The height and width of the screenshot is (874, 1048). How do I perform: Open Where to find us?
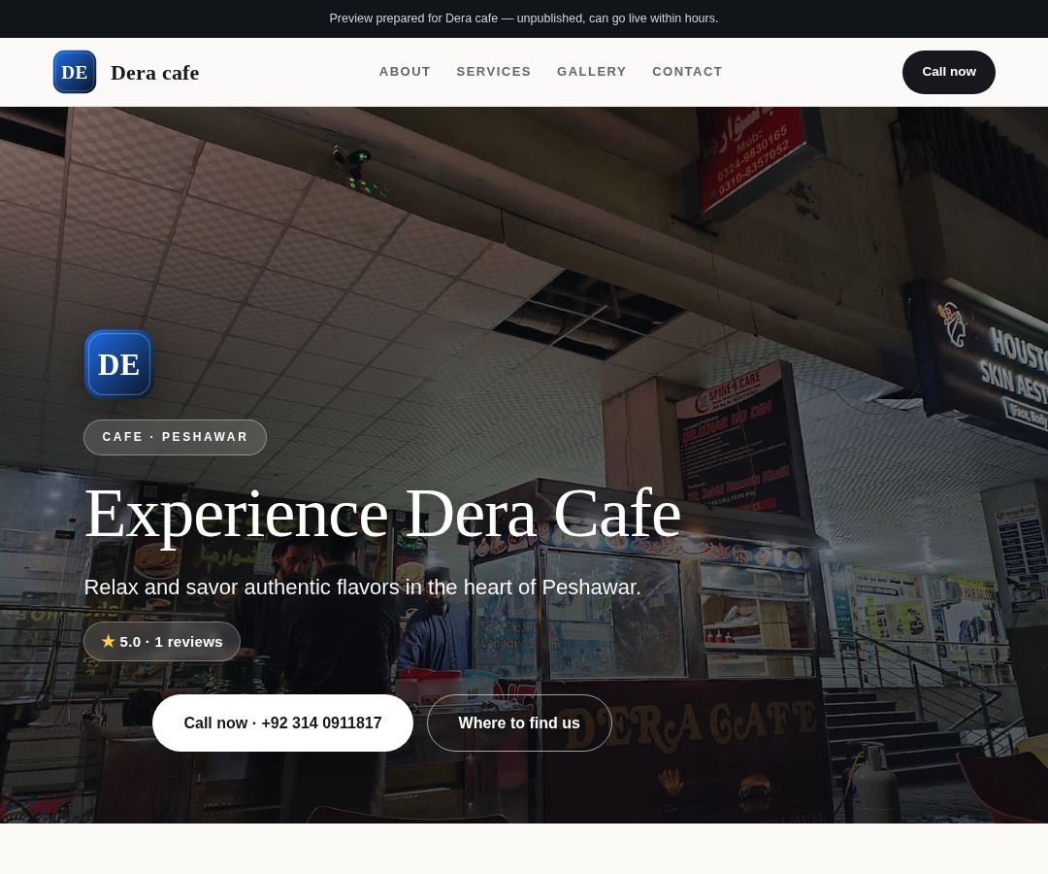(519, 723)
